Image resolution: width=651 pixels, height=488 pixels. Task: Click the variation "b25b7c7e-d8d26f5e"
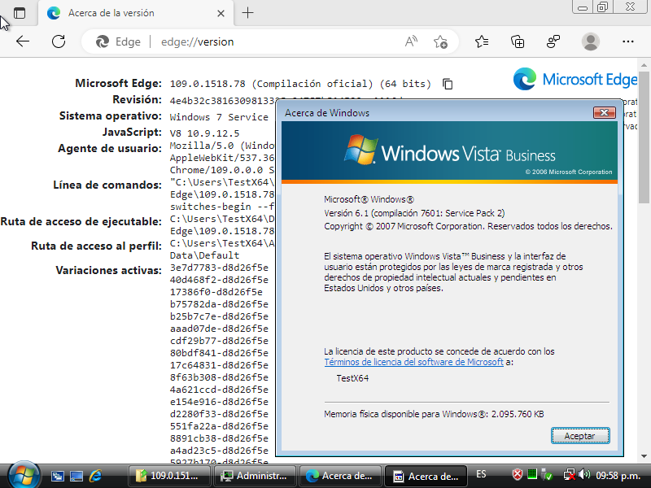[219, 316]
